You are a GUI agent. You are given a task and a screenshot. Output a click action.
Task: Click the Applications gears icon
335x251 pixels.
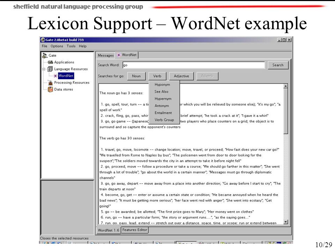pyautogui.click(x=50, y=62)
